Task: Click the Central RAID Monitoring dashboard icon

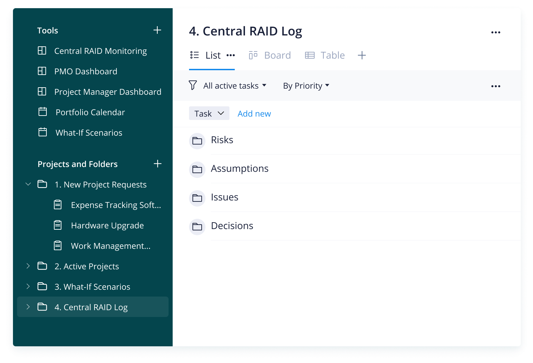Action: pyautogui.click(x=42, y=50)
